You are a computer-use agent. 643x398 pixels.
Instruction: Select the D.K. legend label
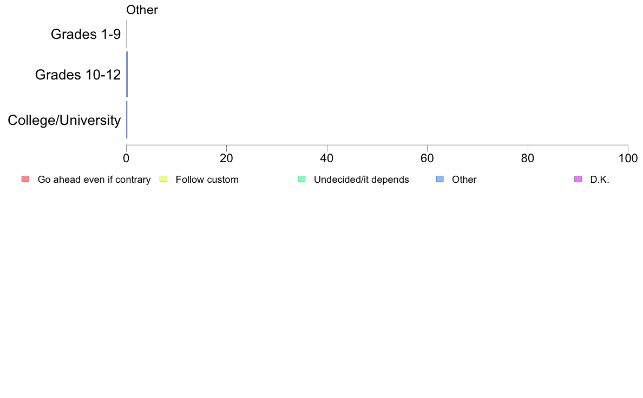(600, 180)
